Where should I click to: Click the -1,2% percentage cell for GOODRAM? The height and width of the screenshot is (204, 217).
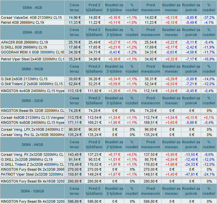pos(132,52)
